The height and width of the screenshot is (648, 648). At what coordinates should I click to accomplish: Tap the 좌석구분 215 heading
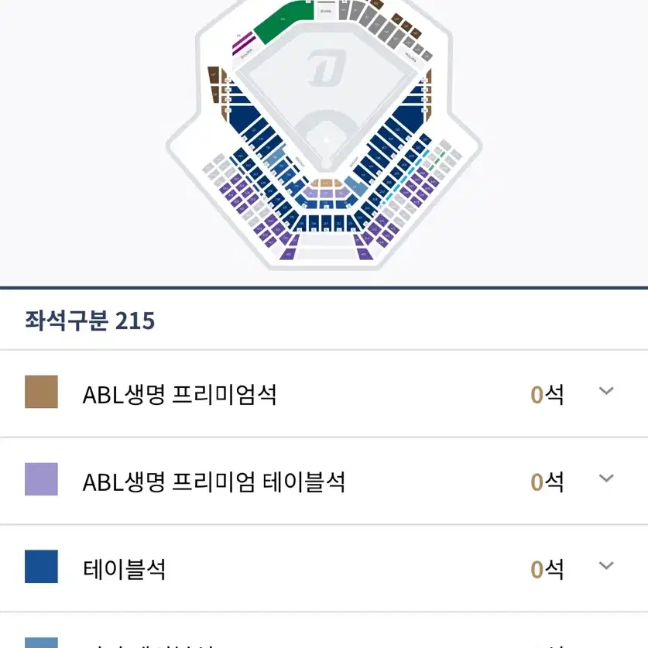pos(90,321)
